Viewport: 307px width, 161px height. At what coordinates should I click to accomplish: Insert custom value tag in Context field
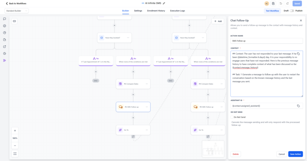coord(298,54)
